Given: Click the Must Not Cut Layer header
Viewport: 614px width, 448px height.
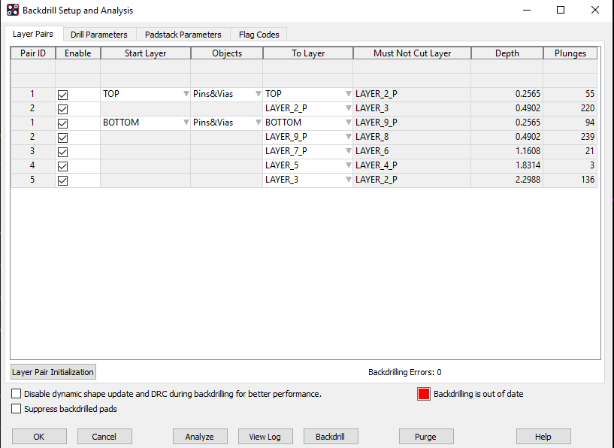Looking at the screenshot, I should point(412,53).
